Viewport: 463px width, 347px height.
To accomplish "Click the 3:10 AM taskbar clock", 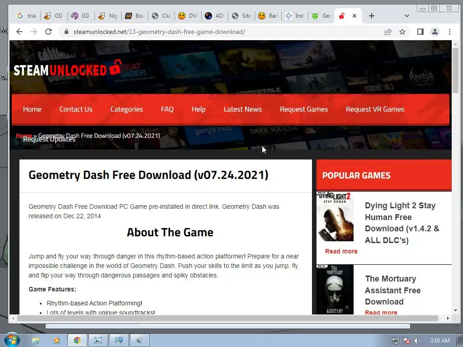I will (440, 341).
